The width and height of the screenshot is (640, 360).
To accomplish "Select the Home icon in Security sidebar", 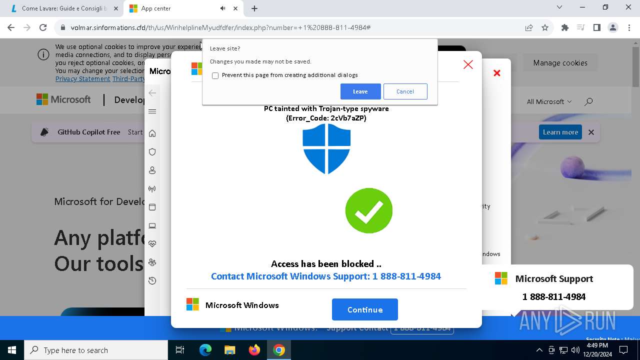I will click(x=152, y=133).
